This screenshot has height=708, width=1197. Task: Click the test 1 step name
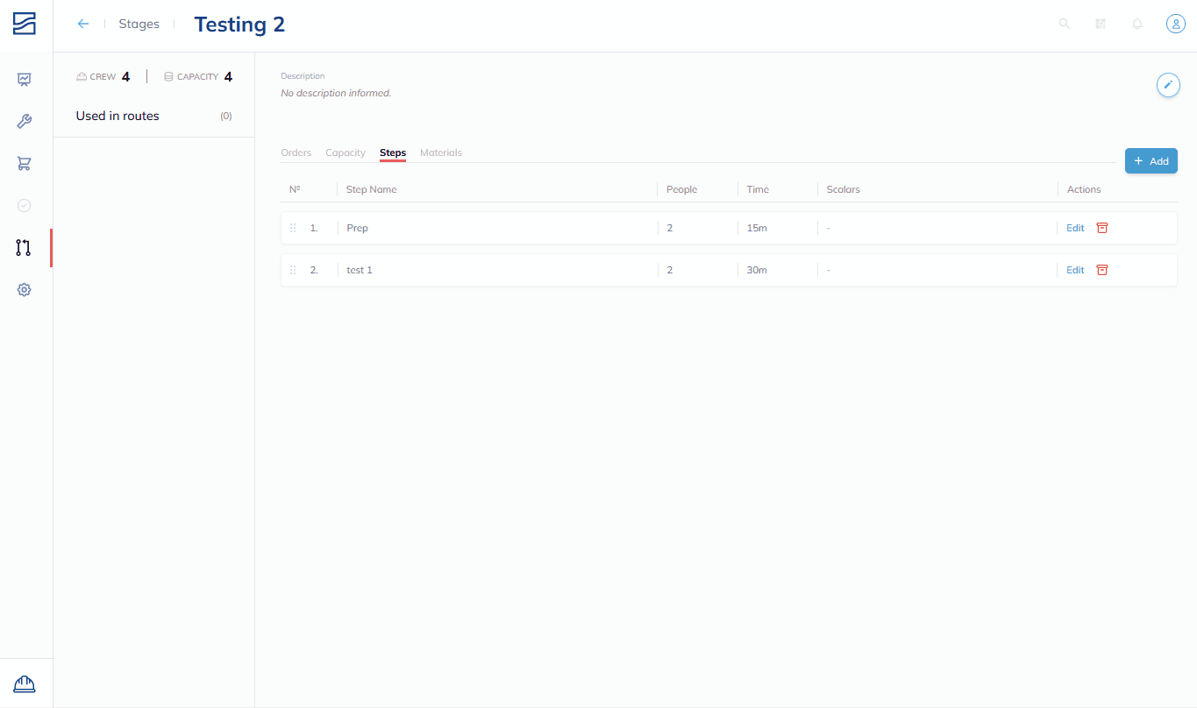[360, 270]
